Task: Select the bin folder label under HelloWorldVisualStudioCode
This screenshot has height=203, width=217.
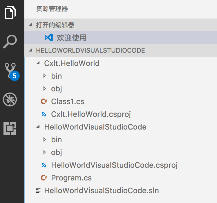Action: 57,140
